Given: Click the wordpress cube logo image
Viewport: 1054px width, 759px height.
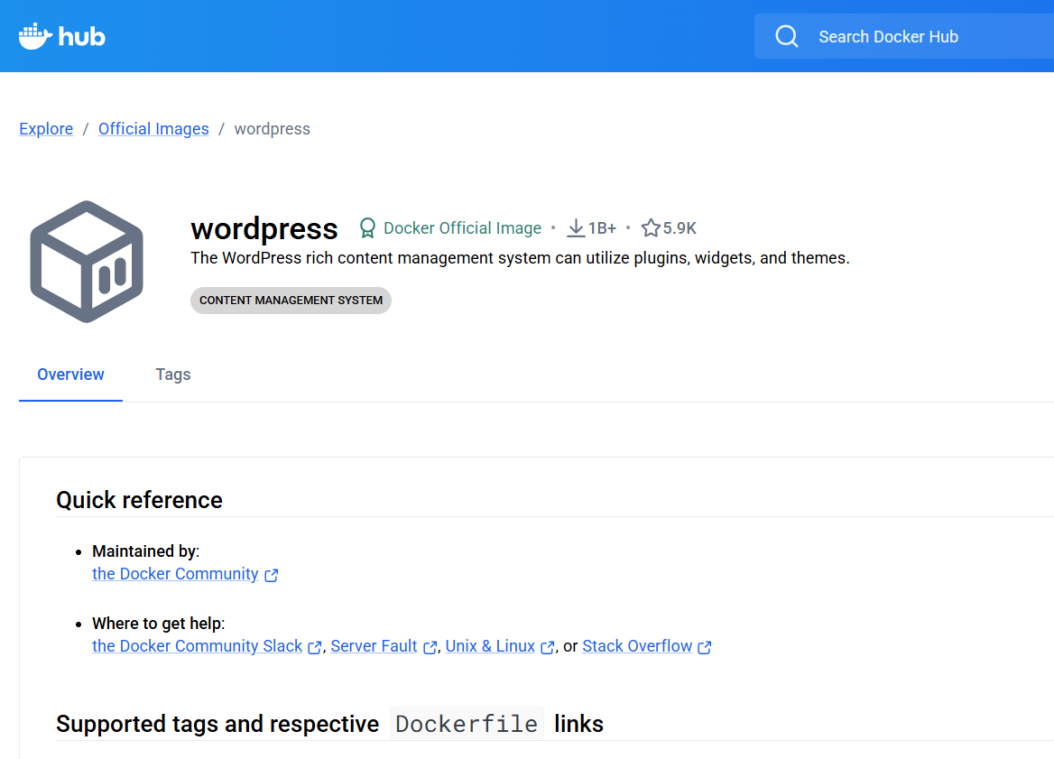Looking at the screenshot, I should (87, 262).
